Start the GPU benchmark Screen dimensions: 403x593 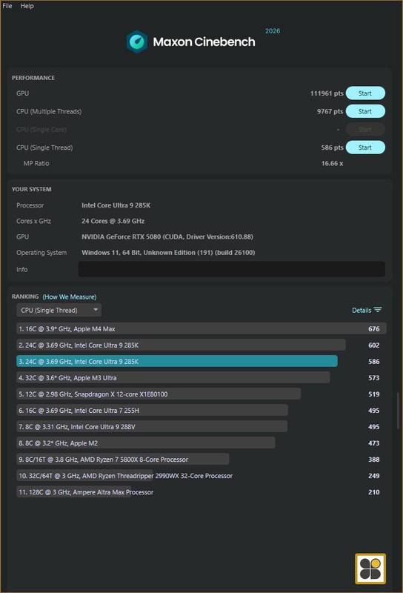point(365,93)
